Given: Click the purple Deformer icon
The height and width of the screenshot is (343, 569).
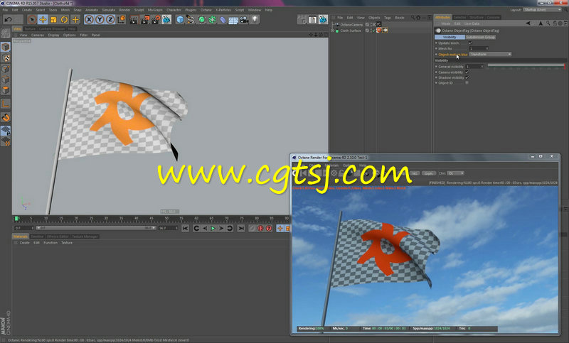Looking at the screenshot, I should point(223,20).
